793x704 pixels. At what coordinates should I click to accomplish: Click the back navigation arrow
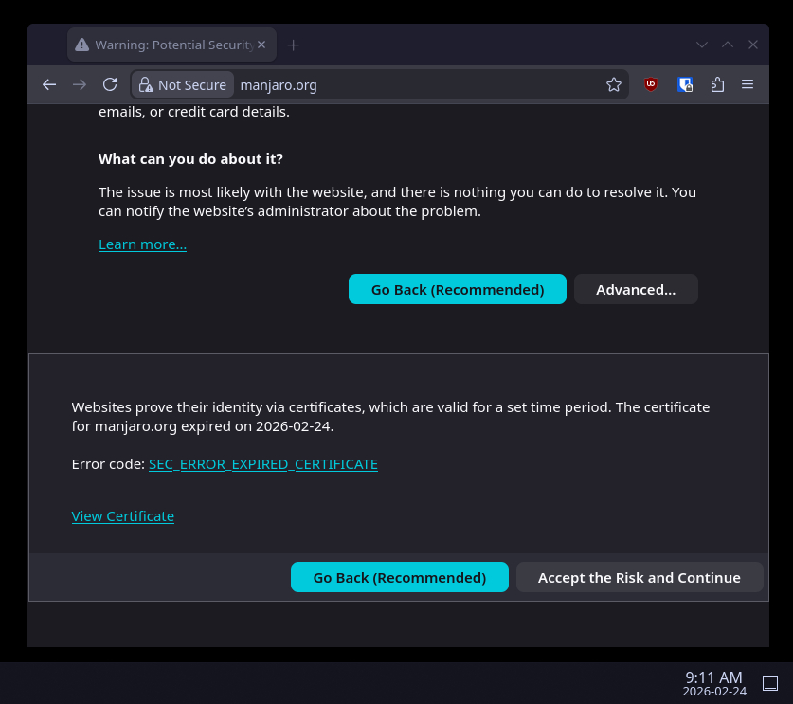49,84
